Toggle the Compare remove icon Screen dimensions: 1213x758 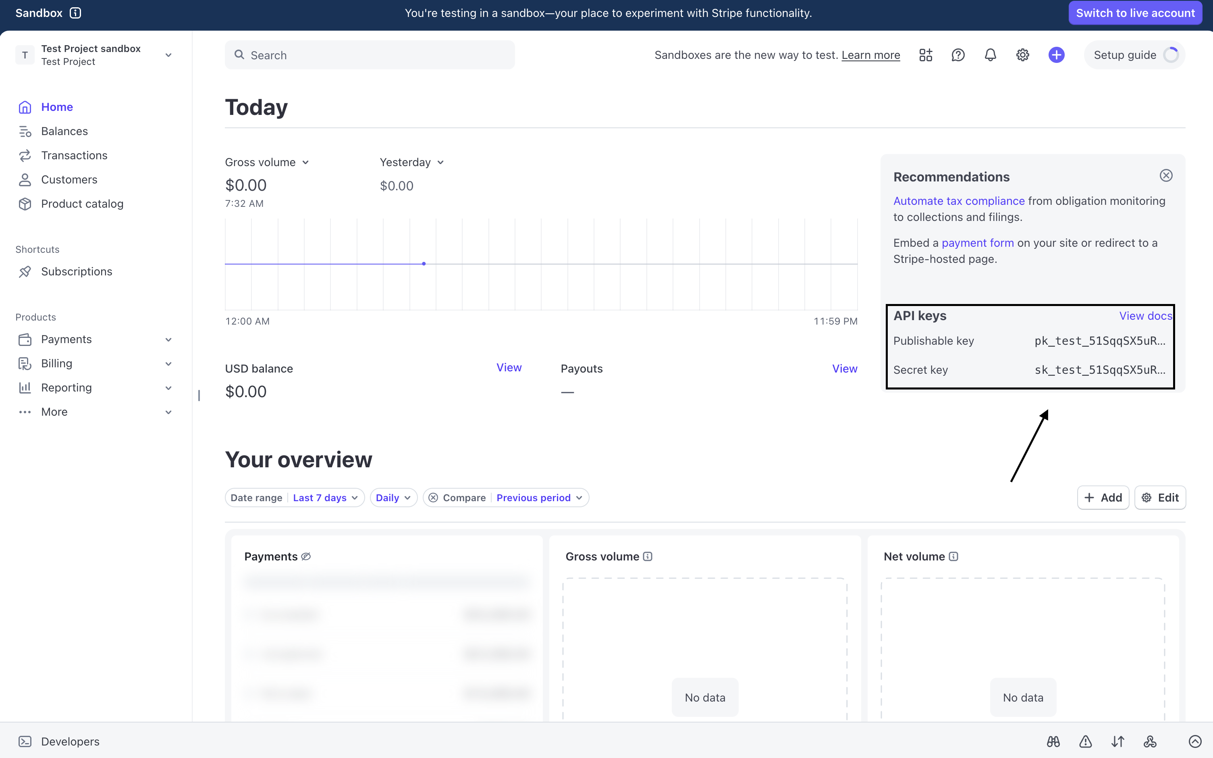[x=433, y=497]
